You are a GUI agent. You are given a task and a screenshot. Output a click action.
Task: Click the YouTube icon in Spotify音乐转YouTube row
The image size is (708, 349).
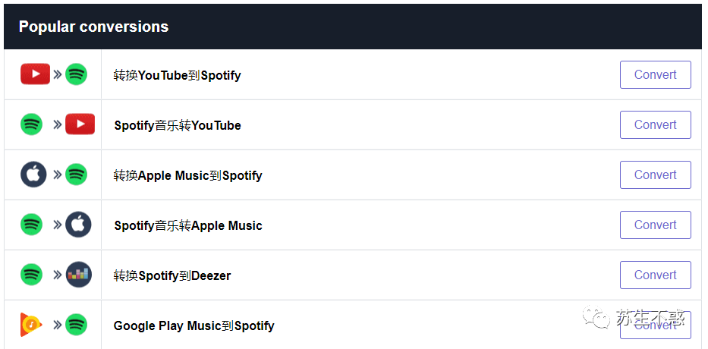click(80, 124)
